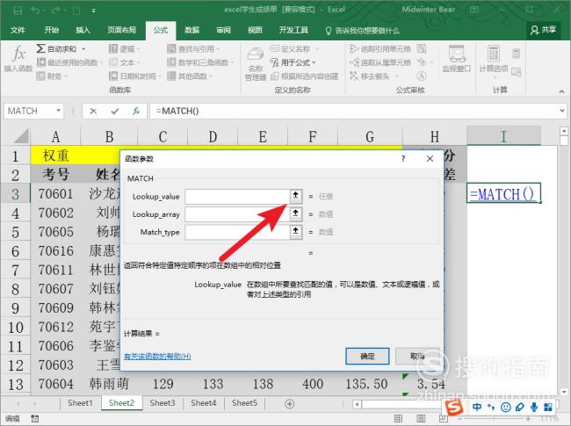Open Date and Time functions dropdown

135,76
